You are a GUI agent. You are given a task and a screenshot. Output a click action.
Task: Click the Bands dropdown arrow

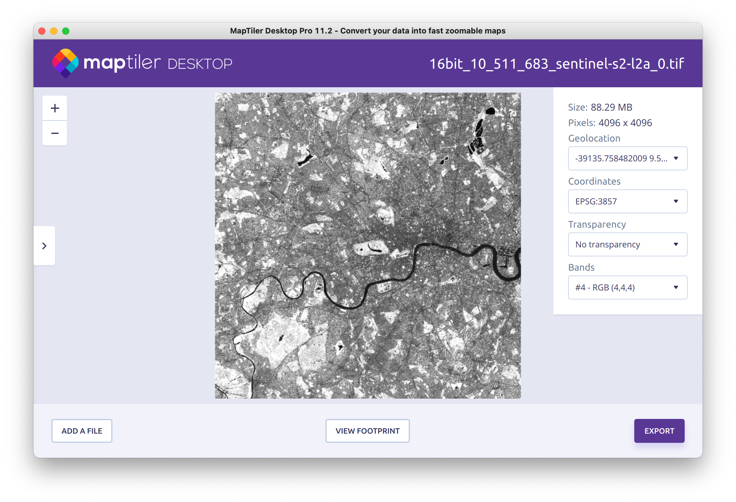676,287
